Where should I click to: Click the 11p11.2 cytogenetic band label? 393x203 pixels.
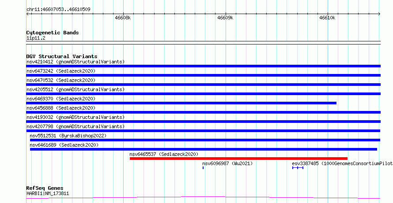pyautogui.click(x=36, y=38)
